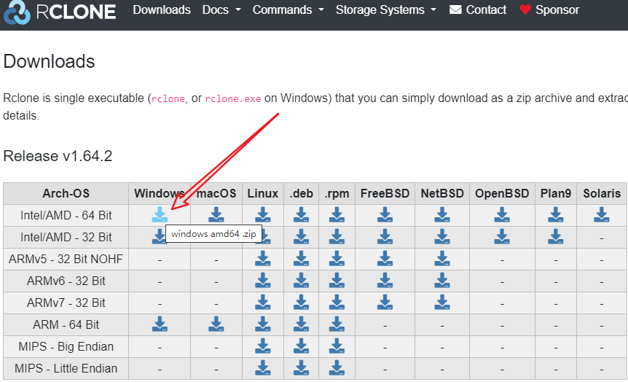Click the Windows column header

160,194
